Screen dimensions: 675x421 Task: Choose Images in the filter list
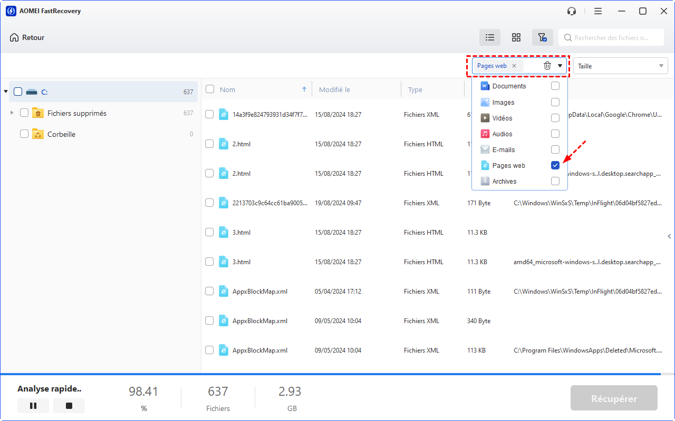click(x=503, y=102)
